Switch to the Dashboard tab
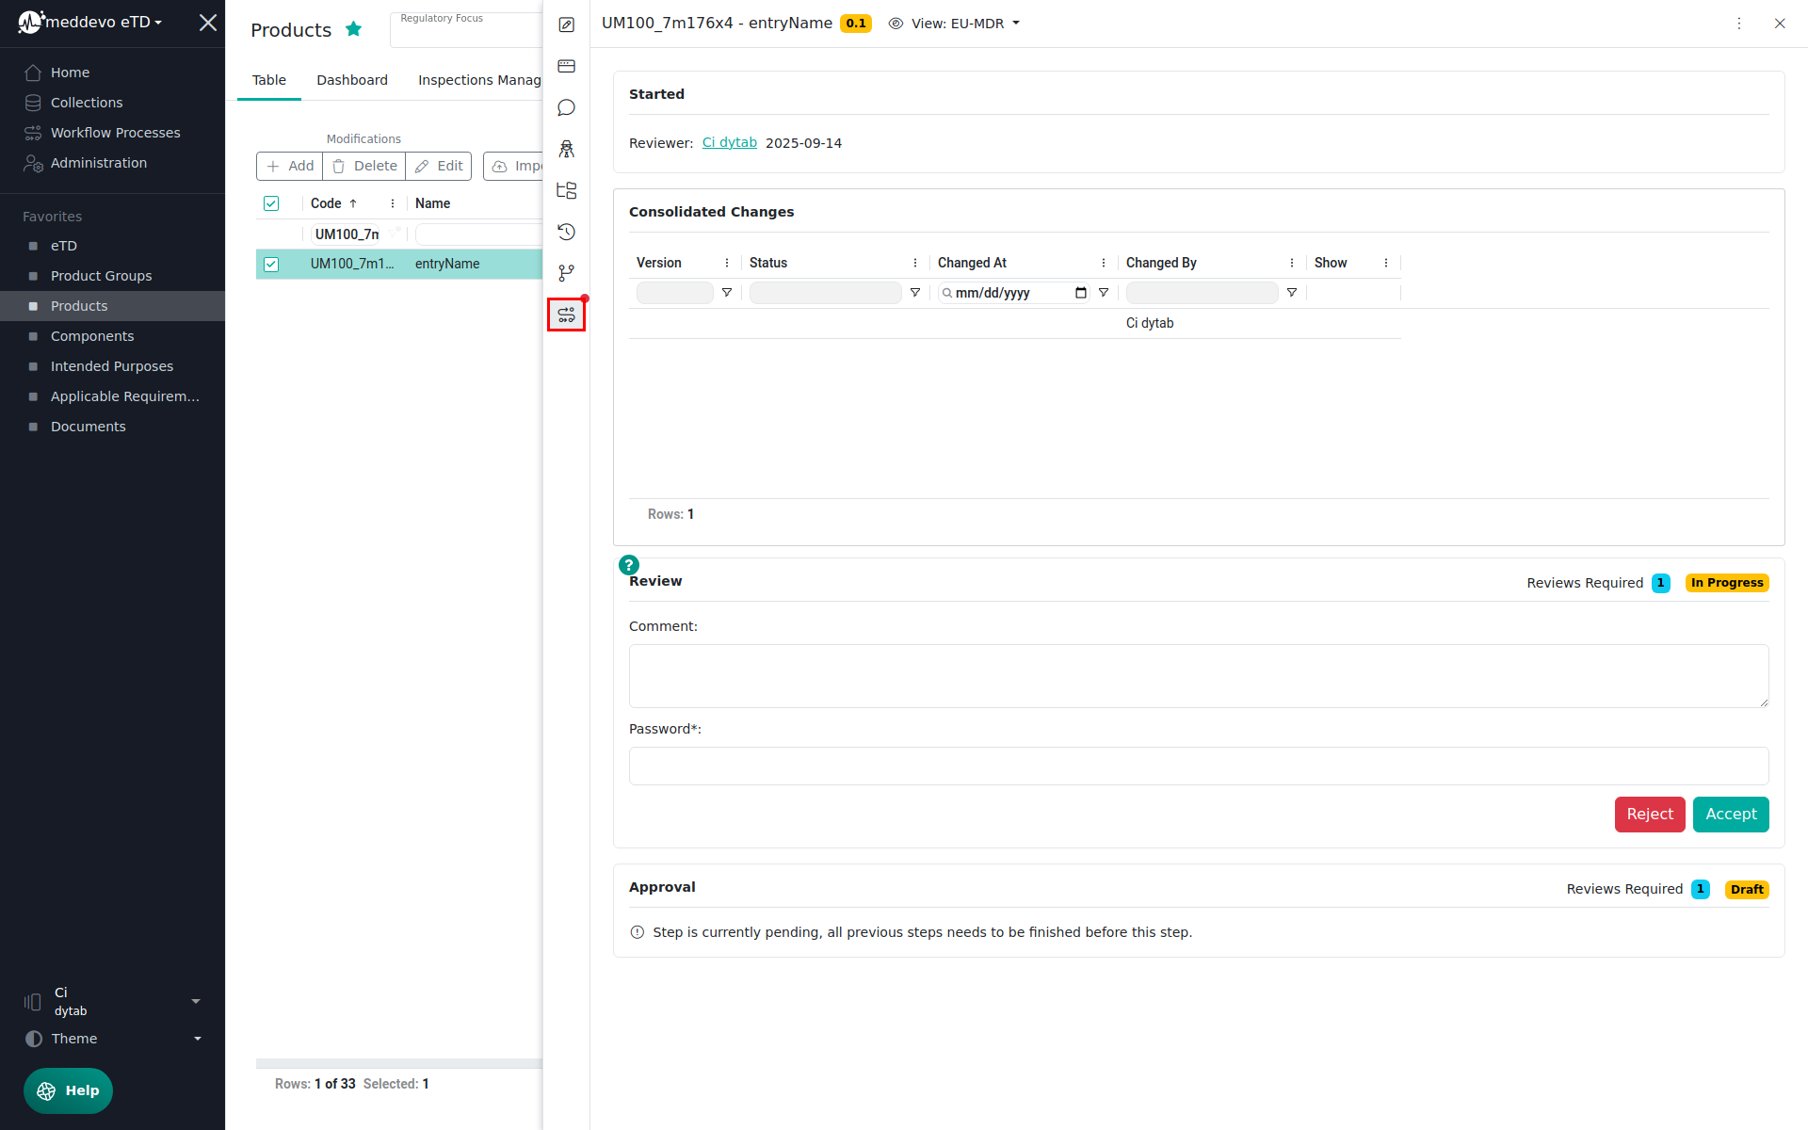This screenshot has width=1808, height=1130. point(352,80)
